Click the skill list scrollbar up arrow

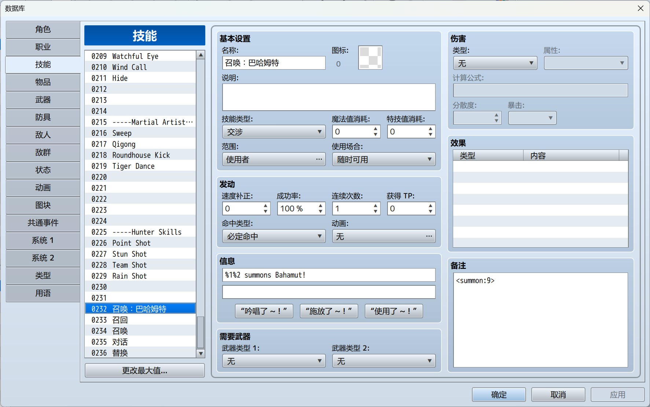[201, 55]
